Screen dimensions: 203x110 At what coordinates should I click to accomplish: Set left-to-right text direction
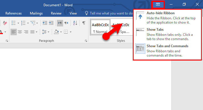pos(60,23)
